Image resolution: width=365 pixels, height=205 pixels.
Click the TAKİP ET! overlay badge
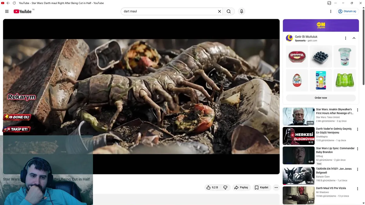click(16, 129)
